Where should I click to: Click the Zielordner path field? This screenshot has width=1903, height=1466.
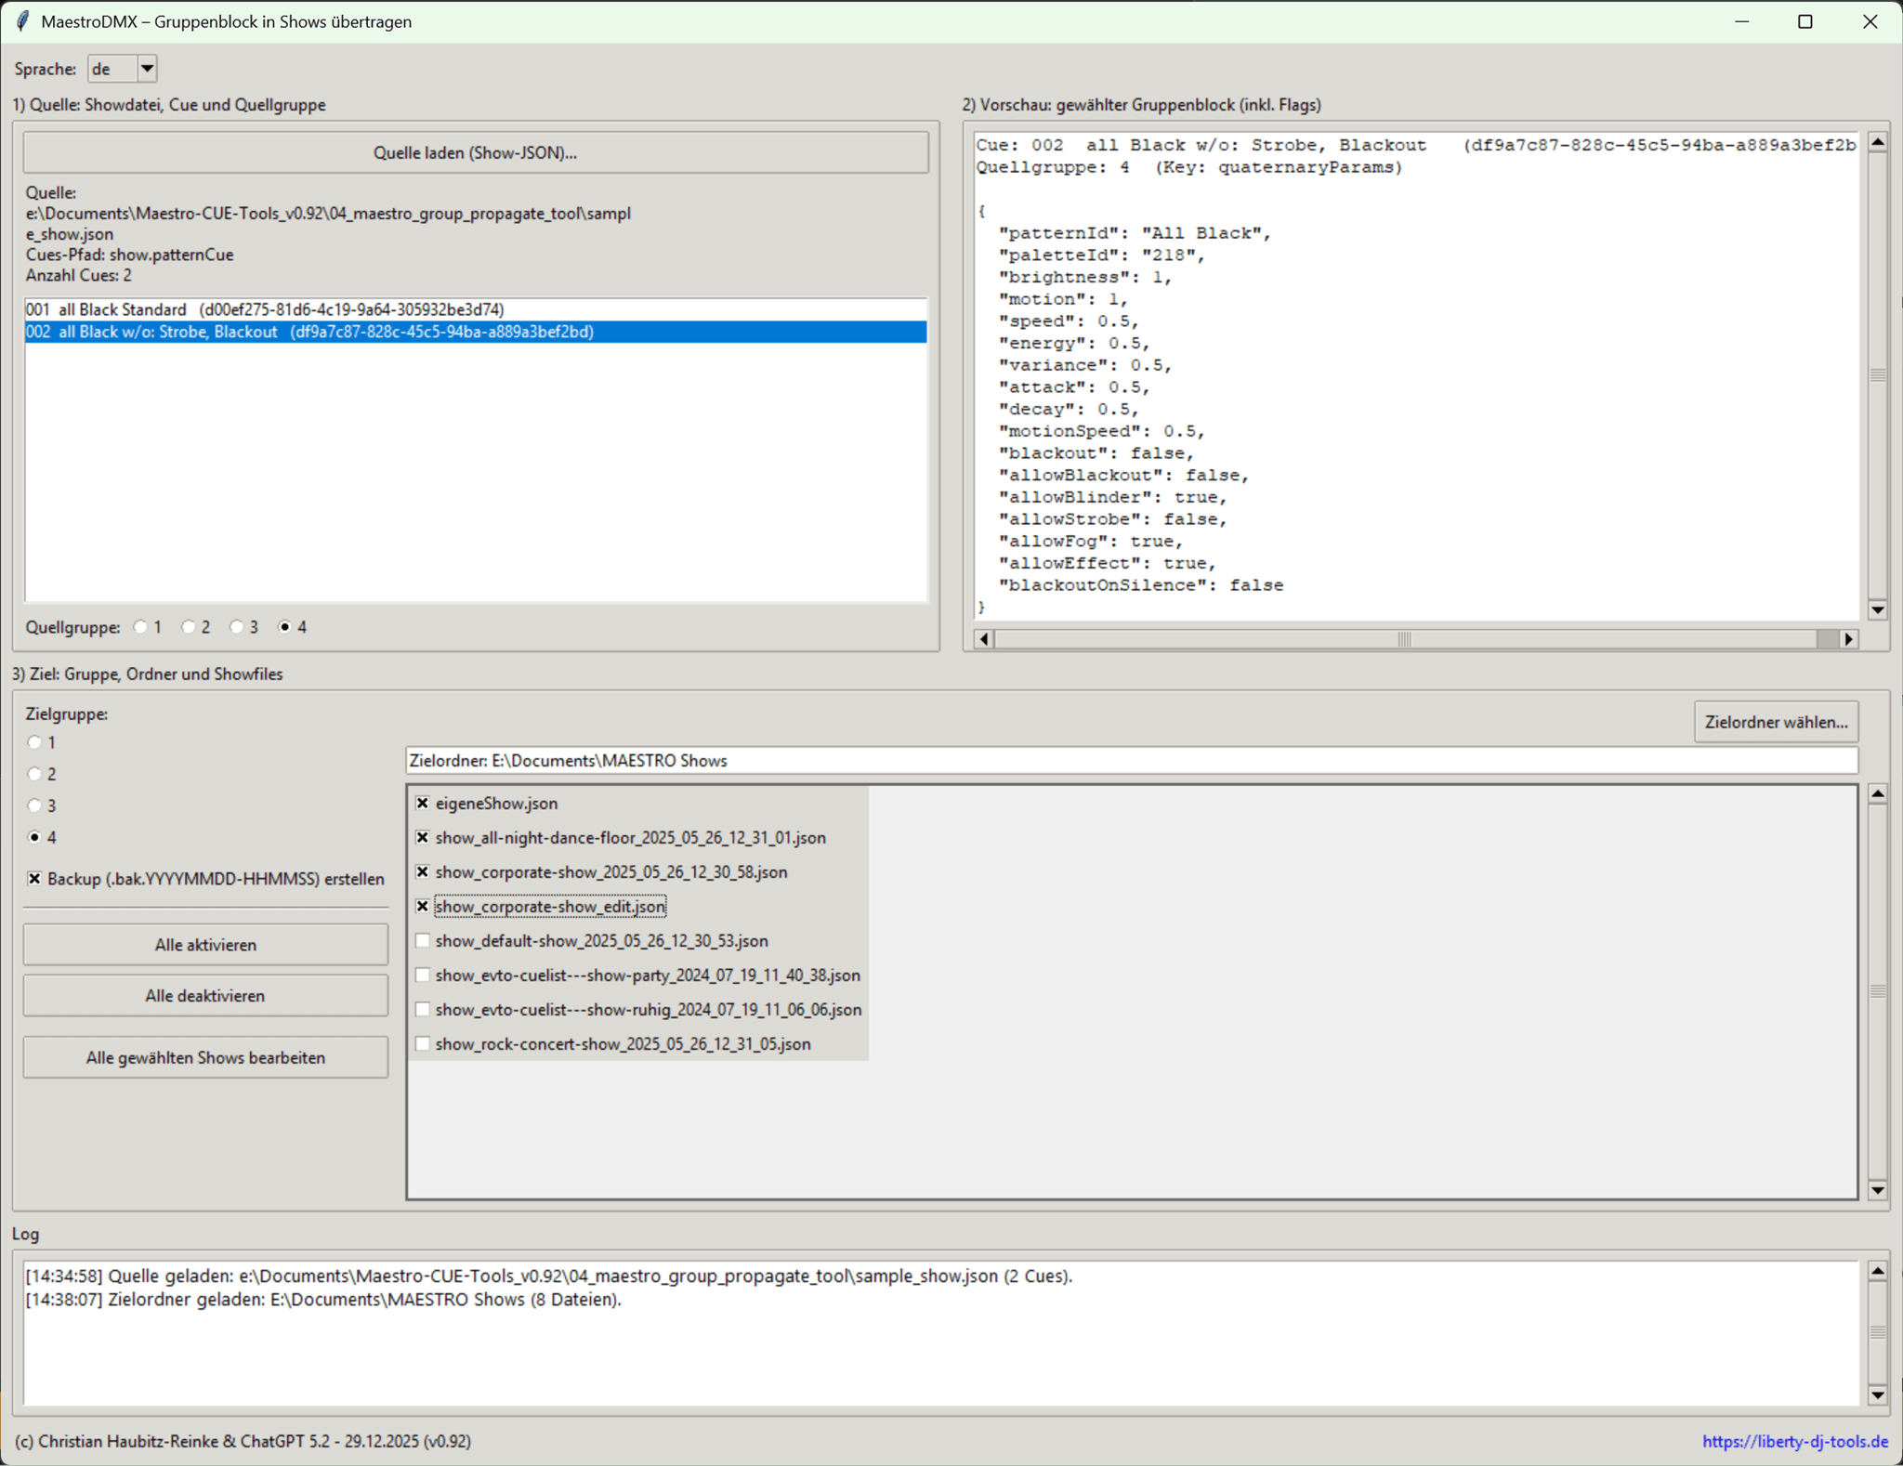1131,761
